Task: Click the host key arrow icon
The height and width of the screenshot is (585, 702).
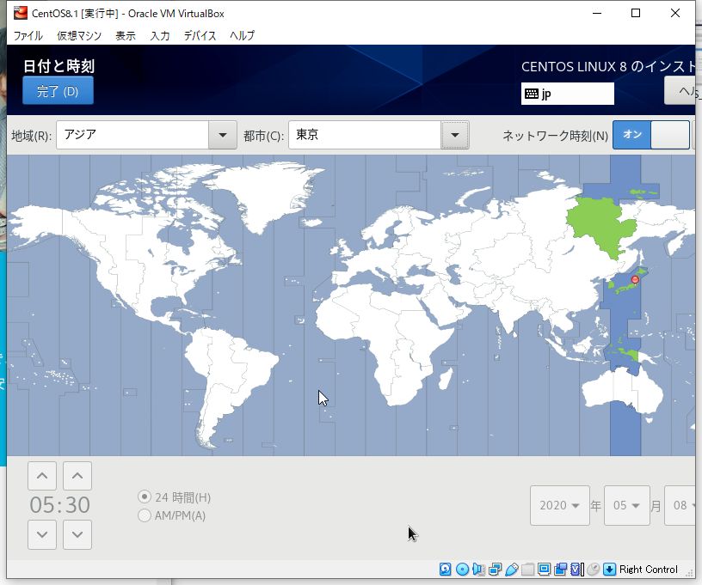Action: (x=609, y=569)
